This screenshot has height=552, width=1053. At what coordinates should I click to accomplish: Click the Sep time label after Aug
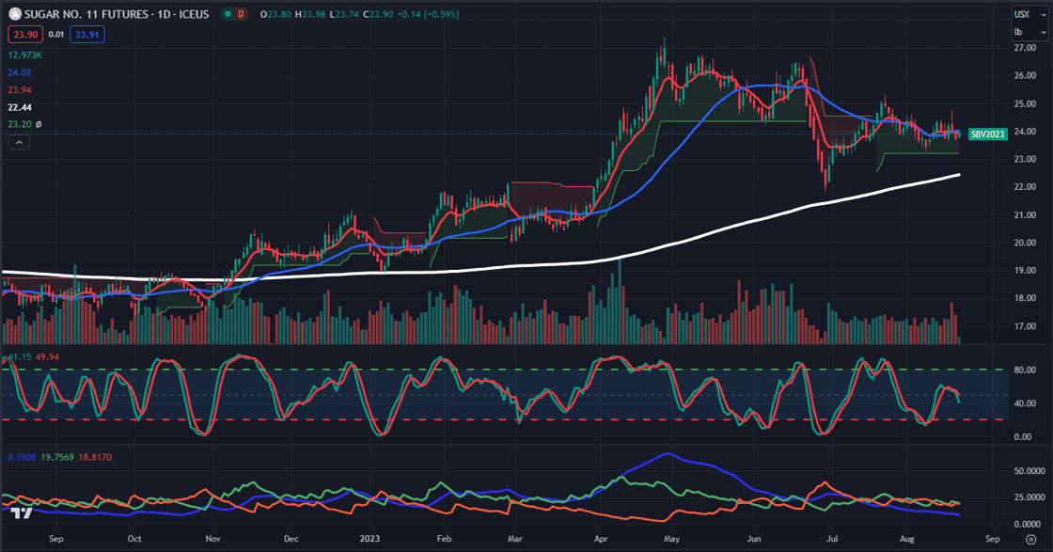click(993, 539)
